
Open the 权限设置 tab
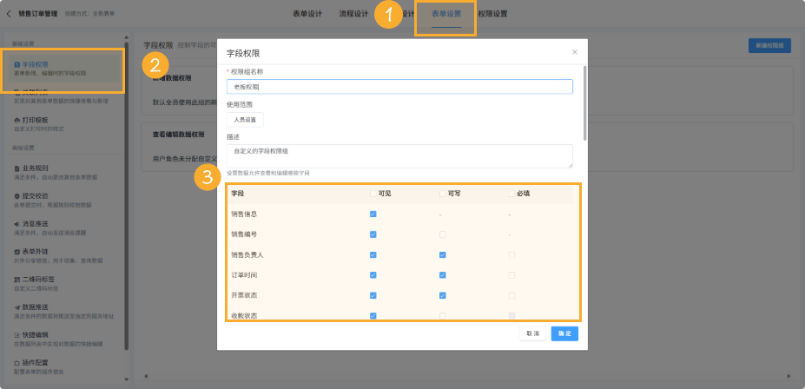[x=493, y=14]
